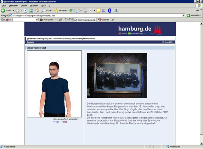Switch to english language link

pyautogui.click(x=123, y=34)
